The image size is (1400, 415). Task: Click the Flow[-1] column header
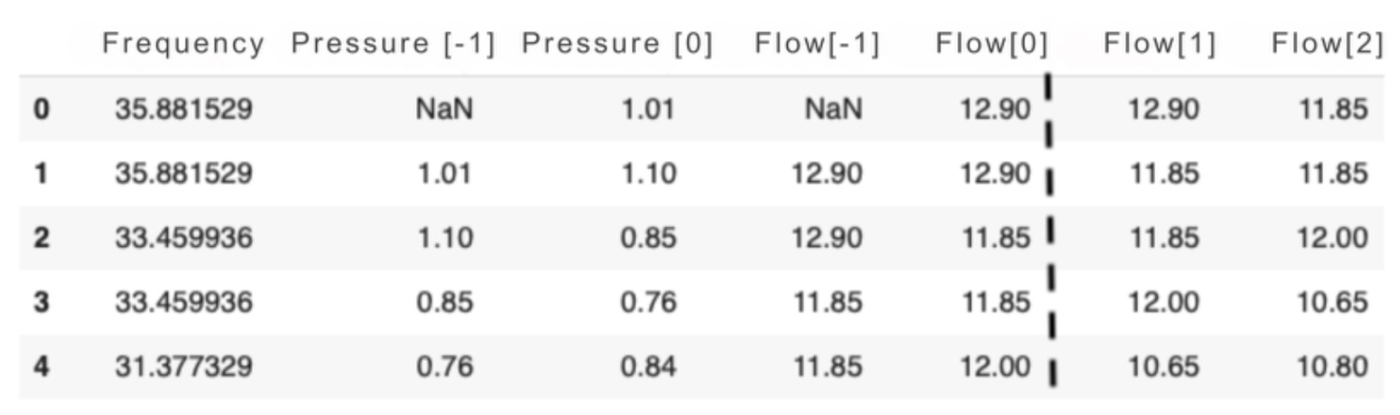(x=817, y=43)
